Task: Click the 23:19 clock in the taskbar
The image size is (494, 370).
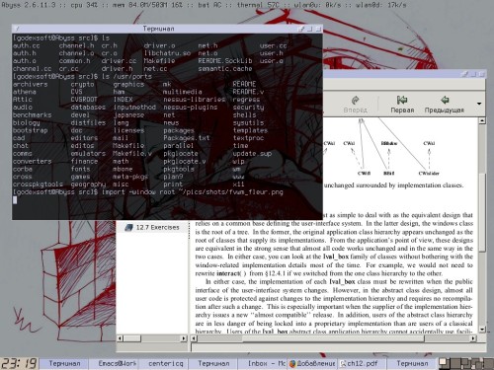Action: tap(20, 363)
